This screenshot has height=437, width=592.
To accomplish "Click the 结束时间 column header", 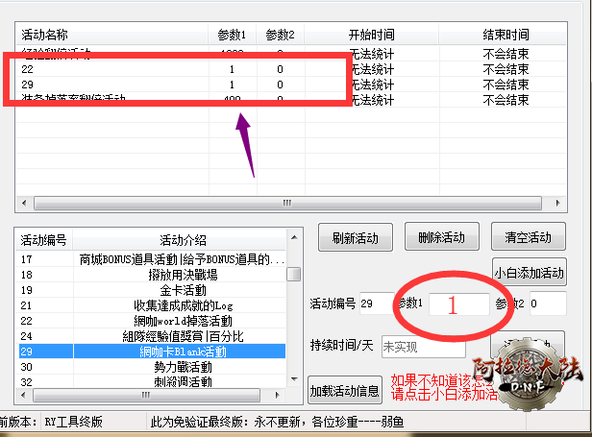I will pyautogui.click(x=507, y=35).
